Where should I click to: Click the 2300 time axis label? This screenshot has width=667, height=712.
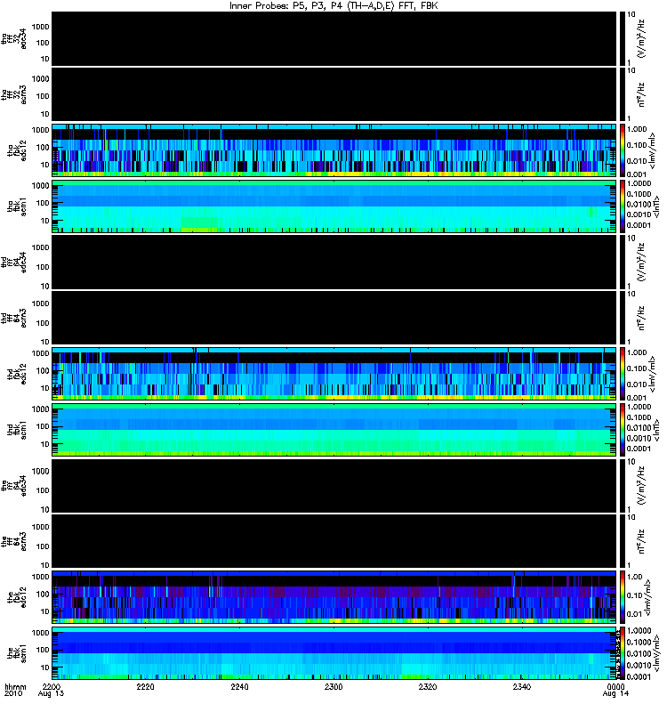pos(333,686)
